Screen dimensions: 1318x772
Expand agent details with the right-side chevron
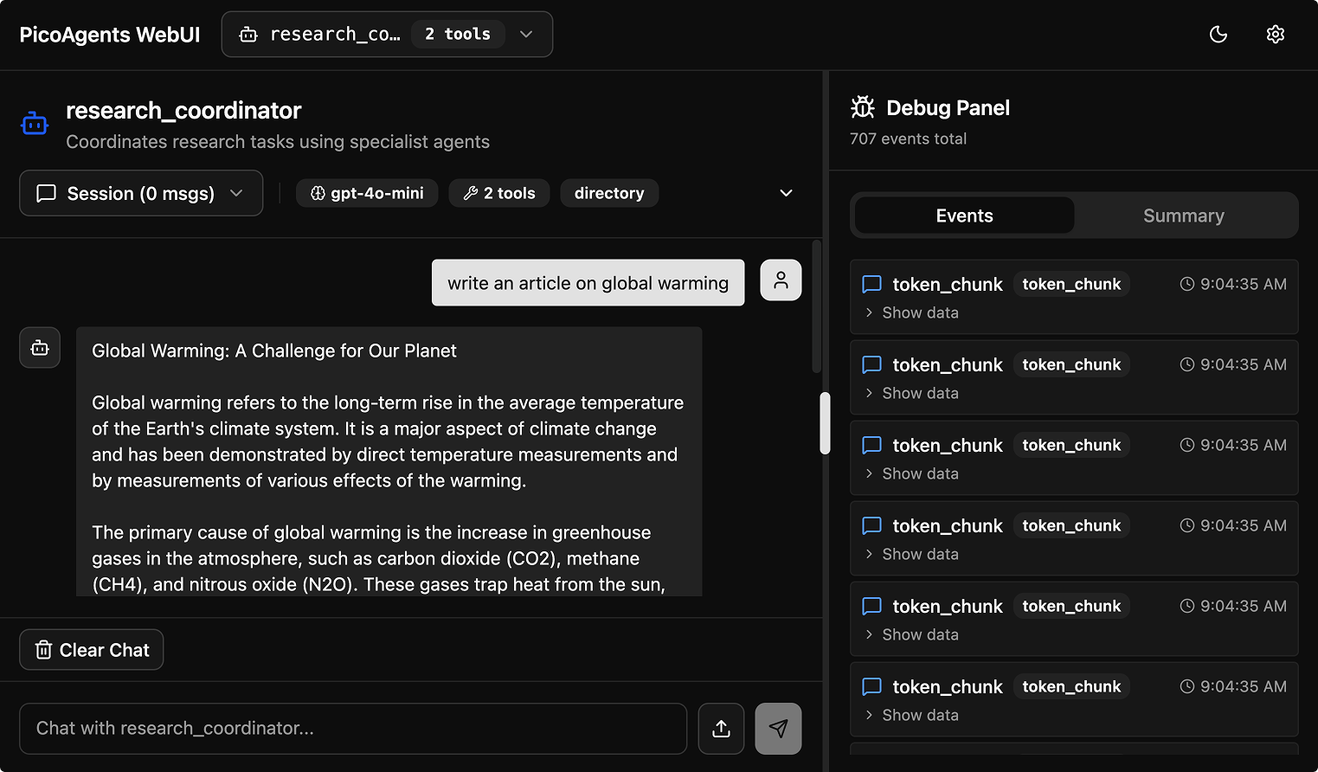coord(786,193)
